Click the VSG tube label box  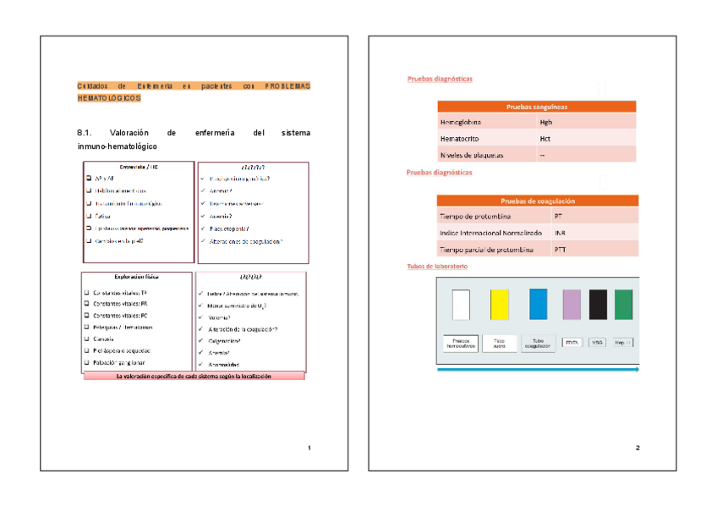[x=598, y=343]
